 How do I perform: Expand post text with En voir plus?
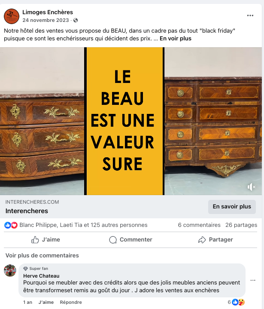pos(176,38)
